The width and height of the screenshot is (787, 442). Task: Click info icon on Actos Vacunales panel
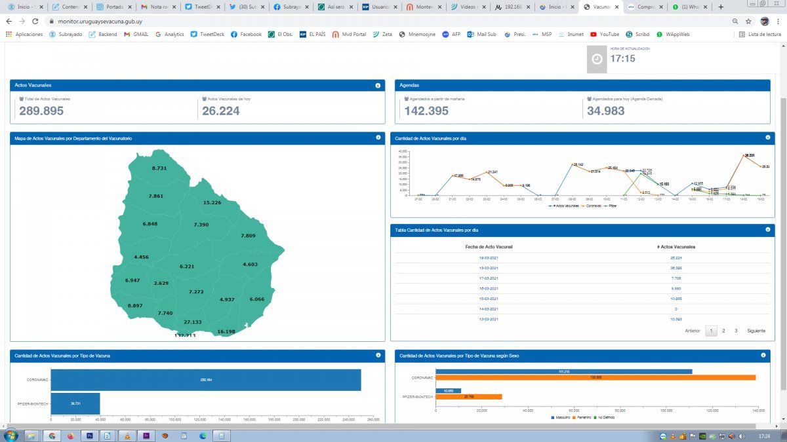(378, 86)
